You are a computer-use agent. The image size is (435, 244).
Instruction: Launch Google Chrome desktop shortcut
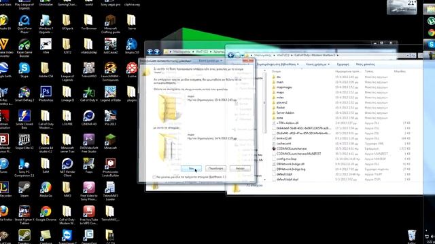pos(46,213)
